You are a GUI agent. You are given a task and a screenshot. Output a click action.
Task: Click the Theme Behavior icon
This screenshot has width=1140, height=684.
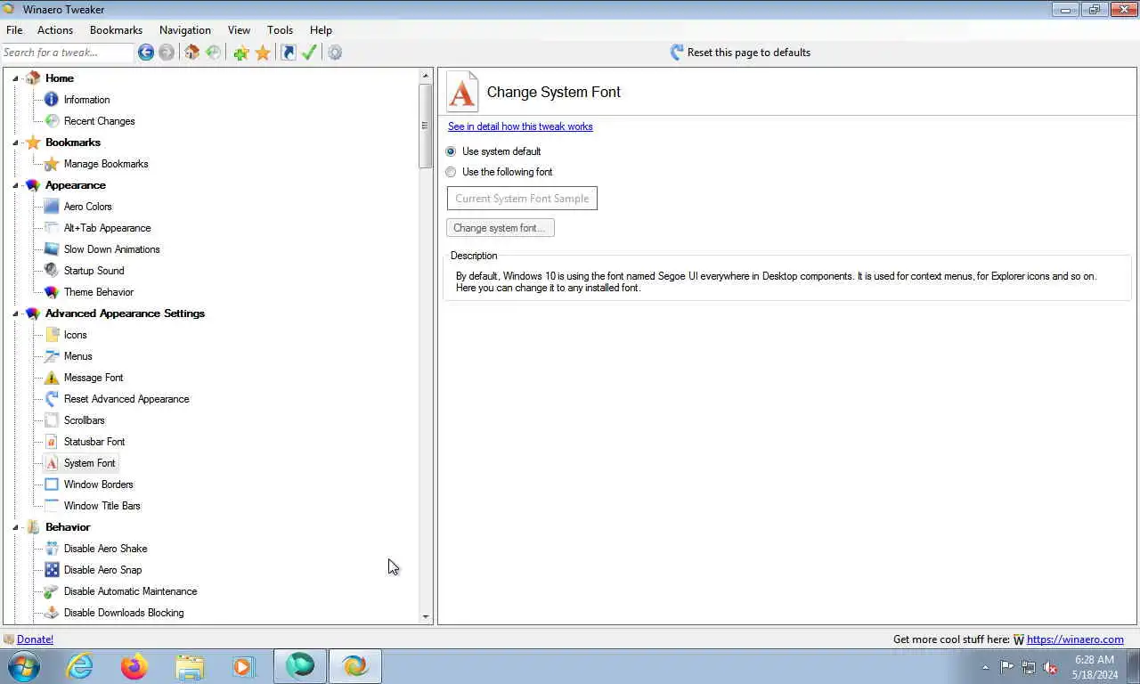coord(52,292)
